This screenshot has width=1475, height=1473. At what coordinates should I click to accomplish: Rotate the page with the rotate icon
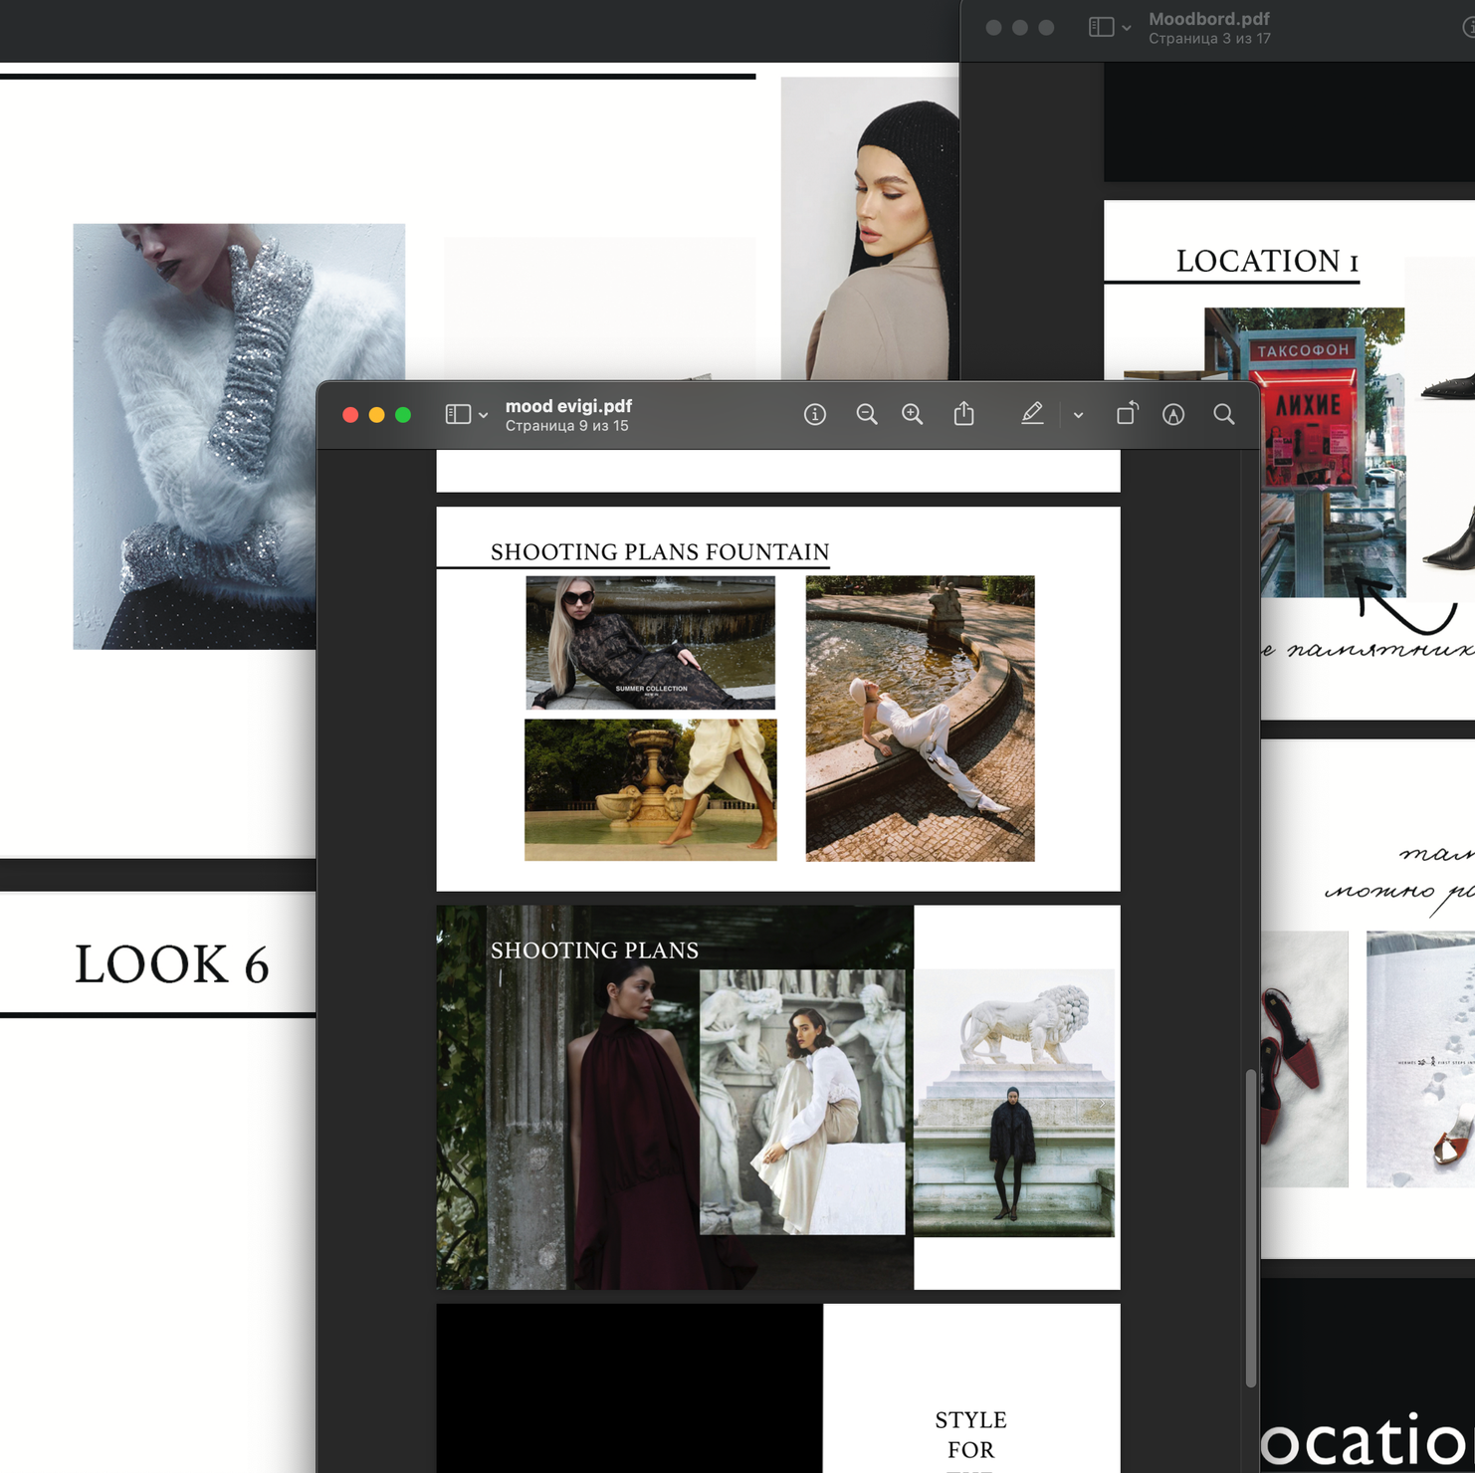pyautogui.click(x=1126, y=414)
